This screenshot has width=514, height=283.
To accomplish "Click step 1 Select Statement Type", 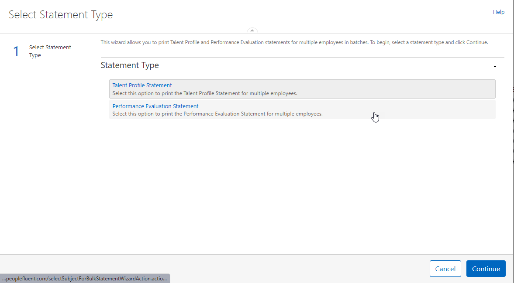I will click(50, 51).
